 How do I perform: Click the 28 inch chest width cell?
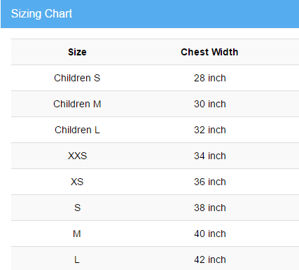click(210, 78)
